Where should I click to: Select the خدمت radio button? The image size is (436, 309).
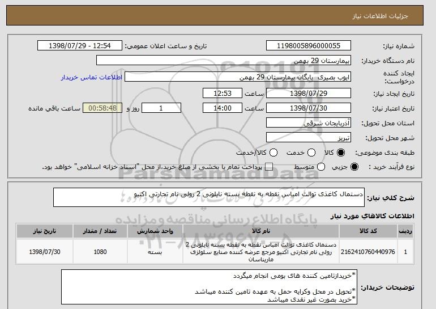click(311, 153)
